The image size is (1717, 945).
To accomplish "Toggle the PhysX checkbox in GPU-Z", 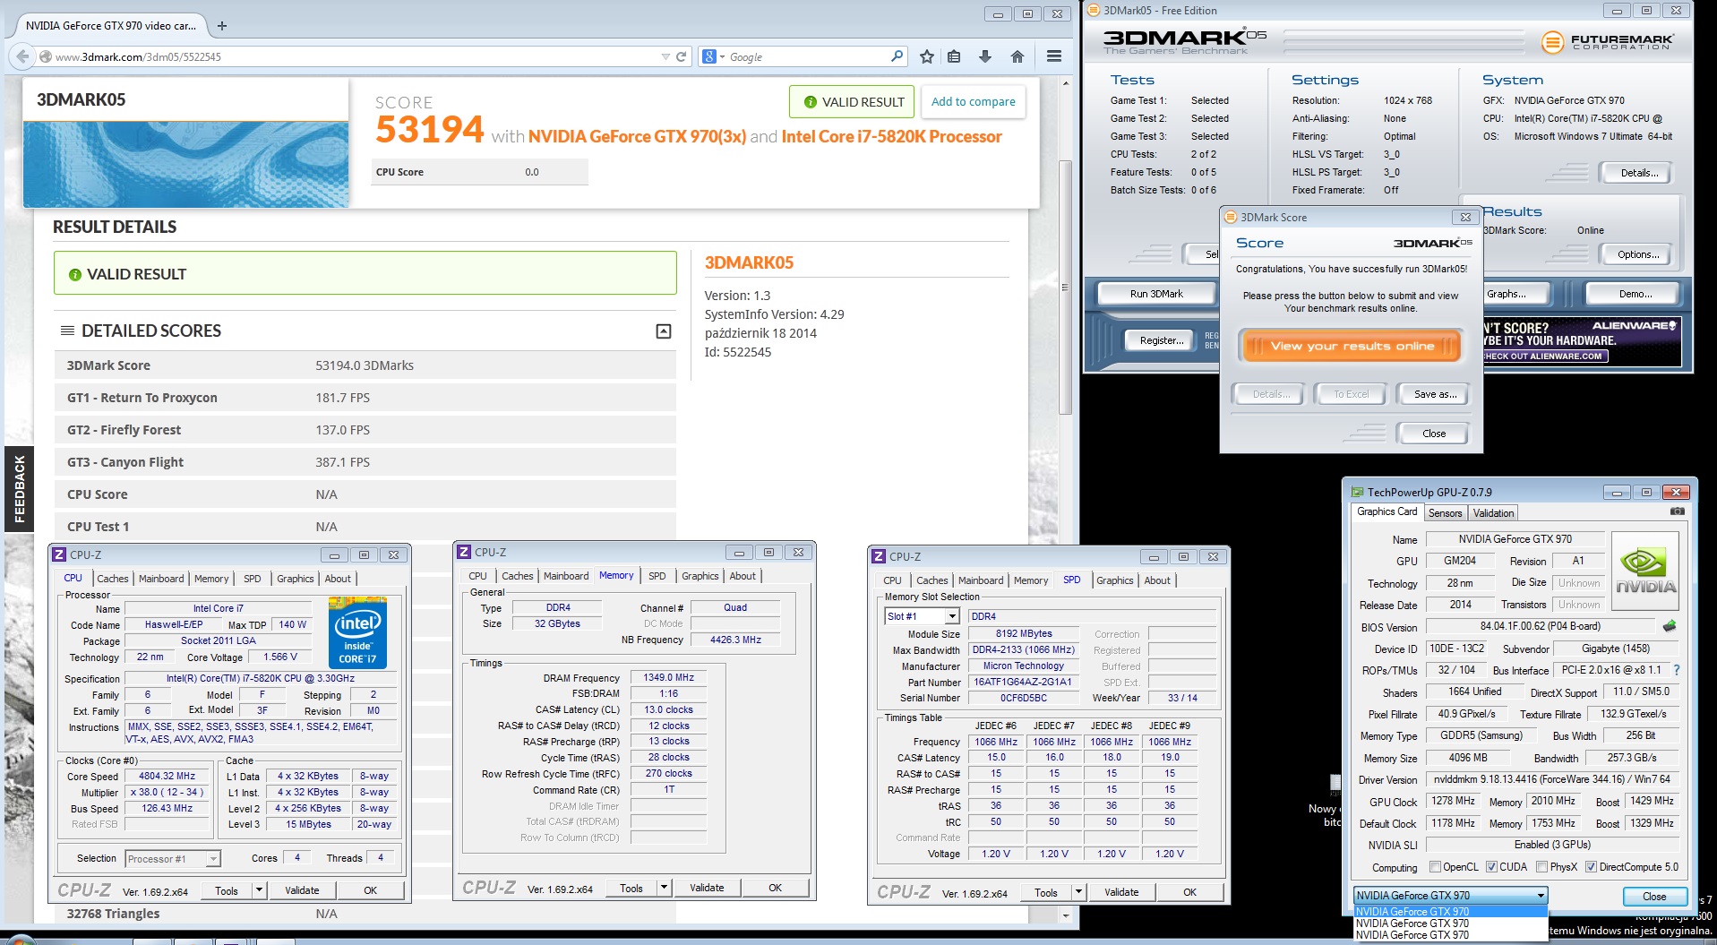I will (x=1541, y=867).
